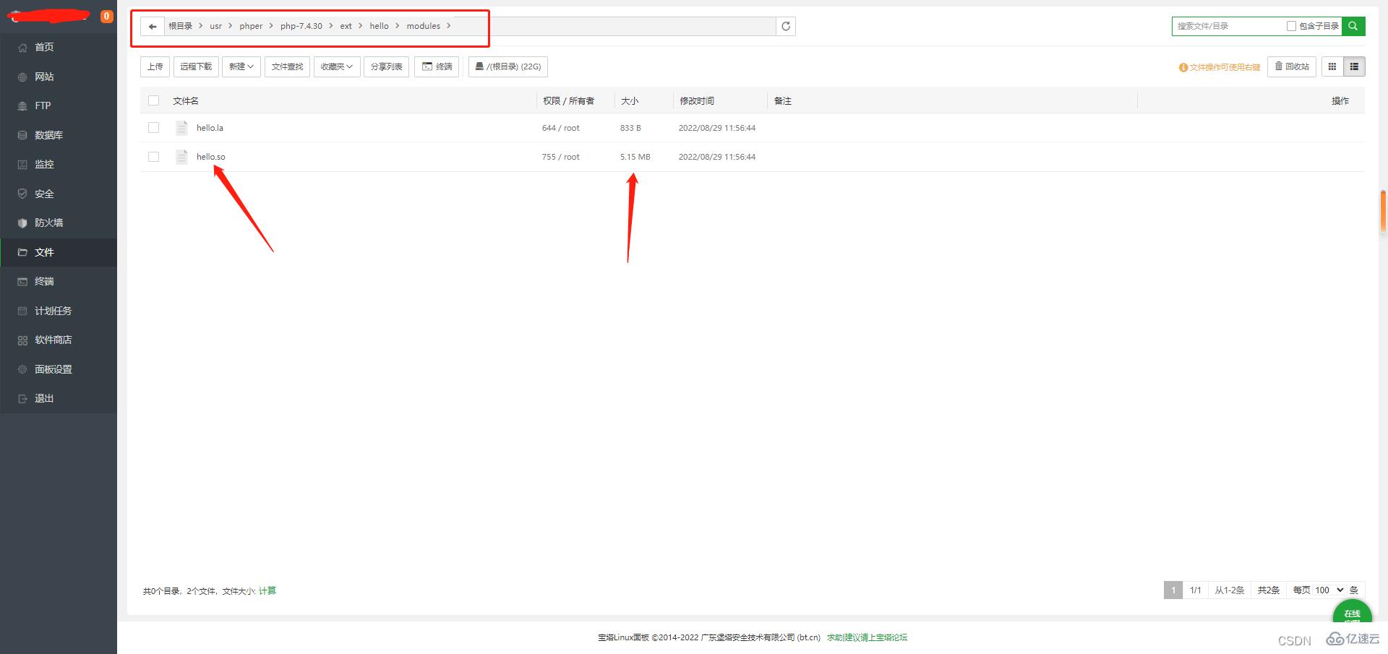Viewport: 1388px width, 654px height.
Task: Go to 根目录 in the breadcrumb
Action: tap(181, 26)
